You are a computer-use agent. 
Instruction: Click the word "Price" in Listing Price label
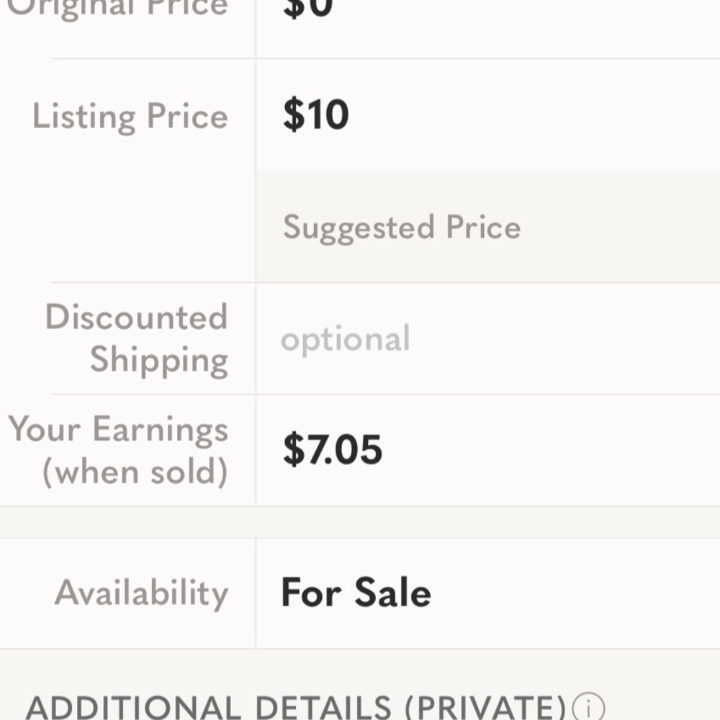[x=187, y=117]
